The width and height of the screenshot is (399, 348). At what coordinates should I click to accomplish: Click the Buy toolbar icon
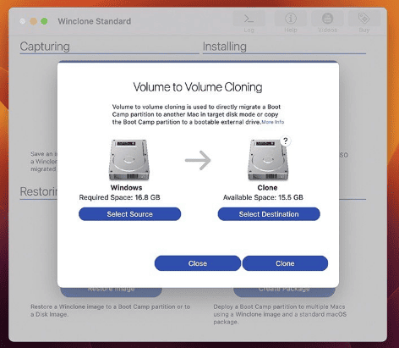coord(364,22)
